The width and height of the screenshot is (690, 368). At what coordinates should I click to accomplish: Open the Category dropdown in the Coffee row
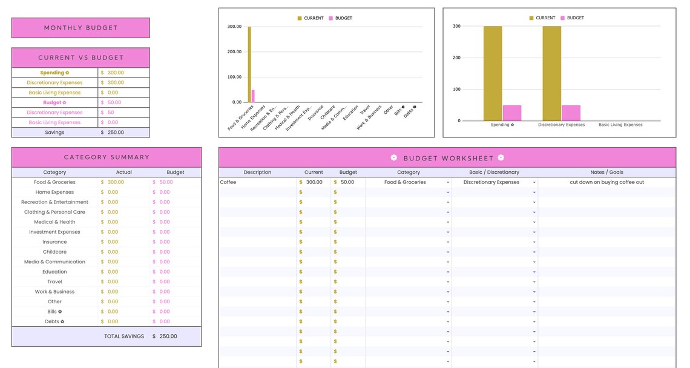448,182
